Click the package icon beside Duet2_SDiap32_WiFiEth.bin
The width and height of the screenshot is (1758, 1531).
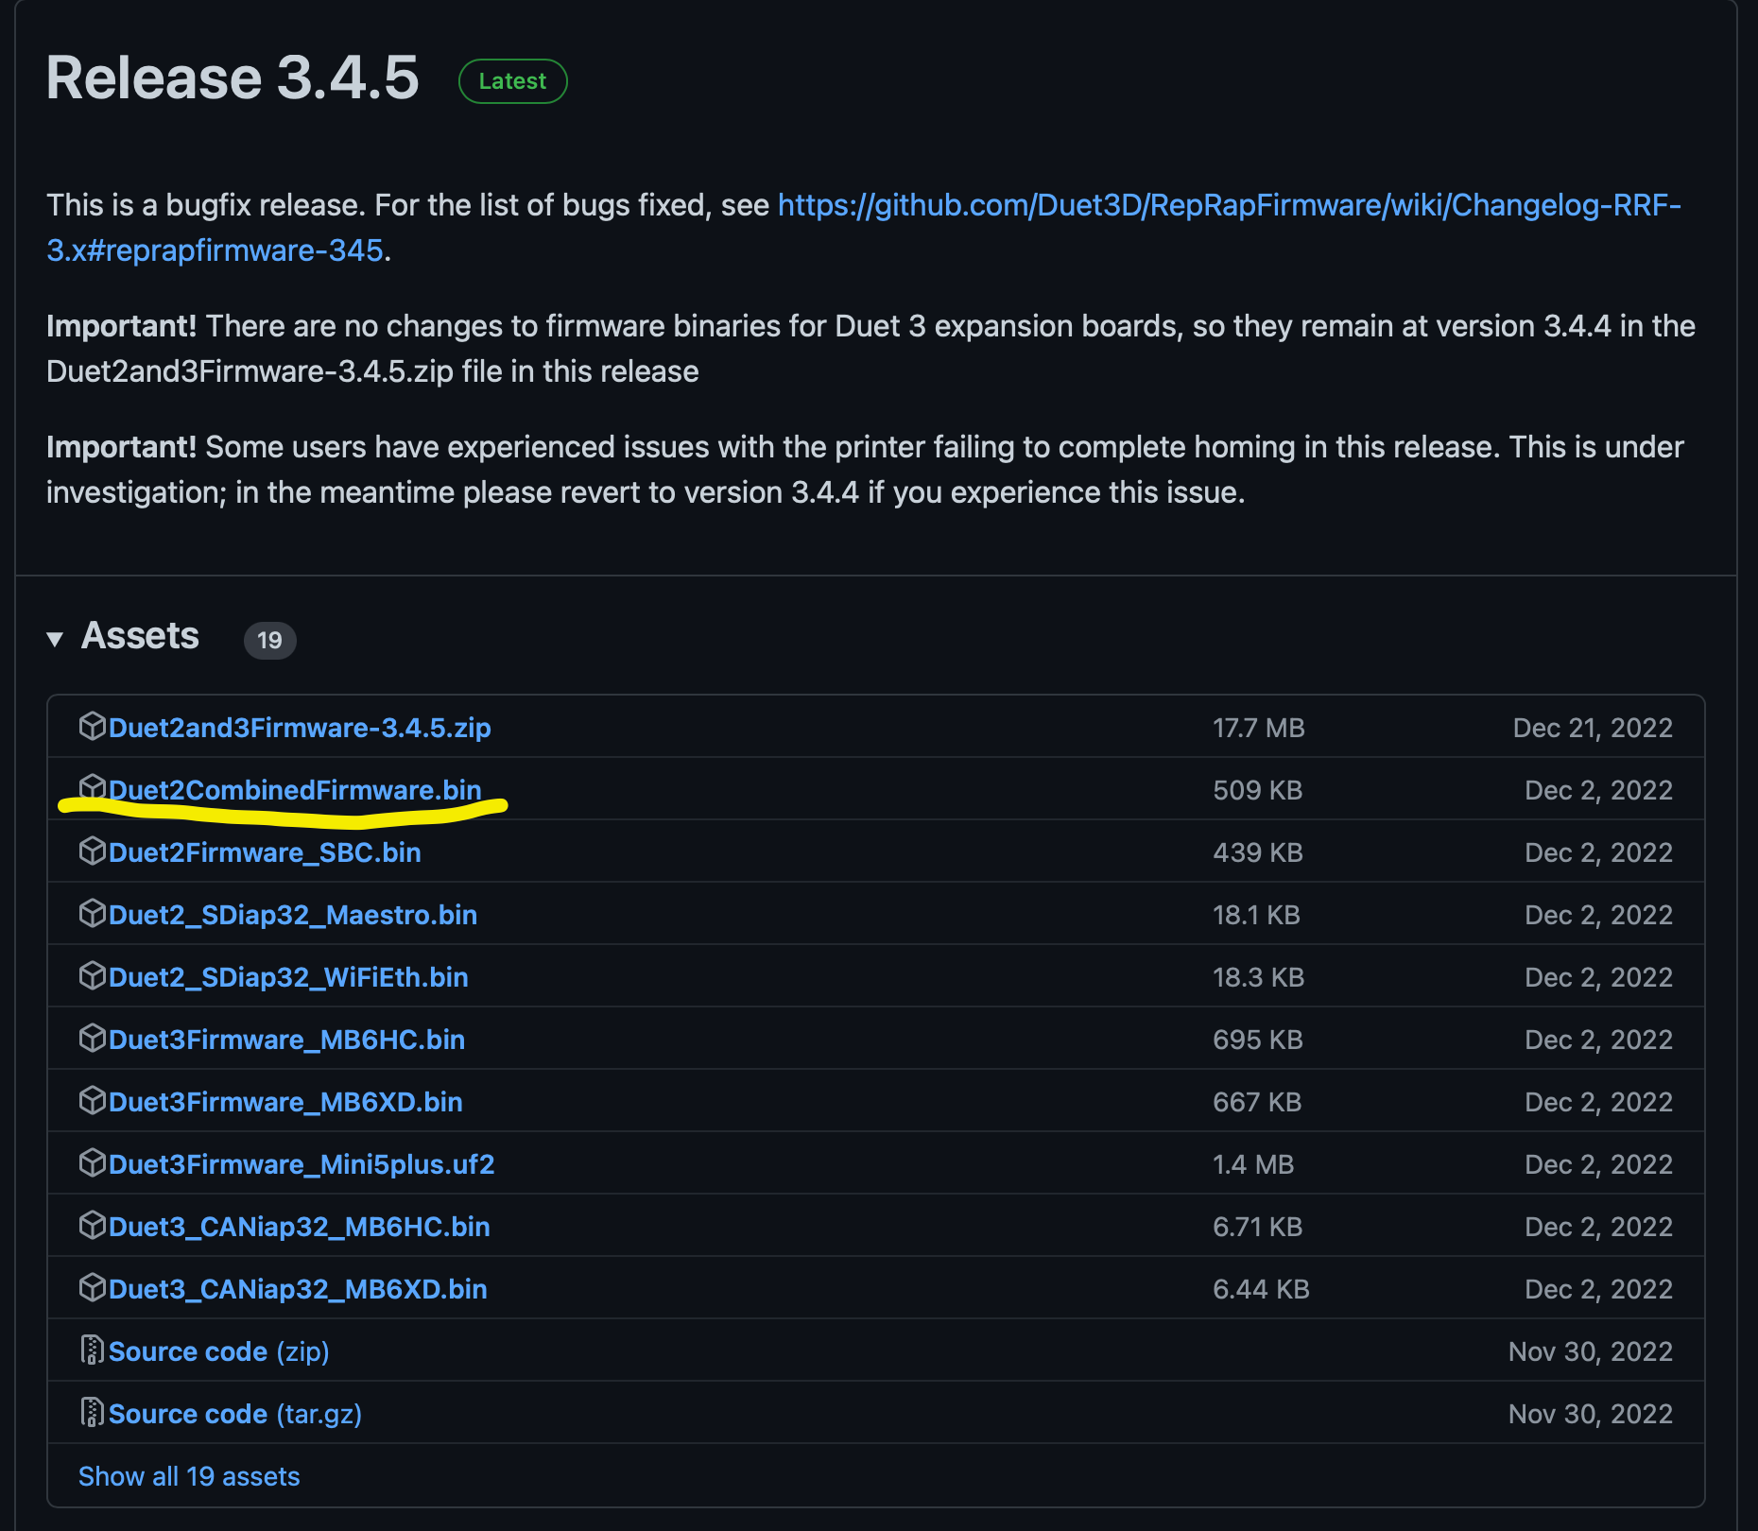click(92, 975)
